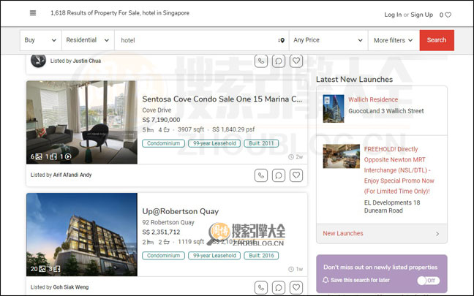
Task: Open the Buy listing type dropdown
Action: tap(40, 40)
